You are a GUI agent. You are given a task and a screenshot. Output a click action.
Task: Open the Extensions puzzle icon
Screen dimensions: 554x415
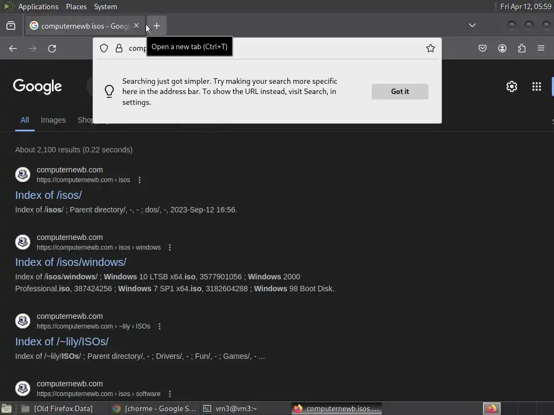pyautogui.click(x=522, y=48)
